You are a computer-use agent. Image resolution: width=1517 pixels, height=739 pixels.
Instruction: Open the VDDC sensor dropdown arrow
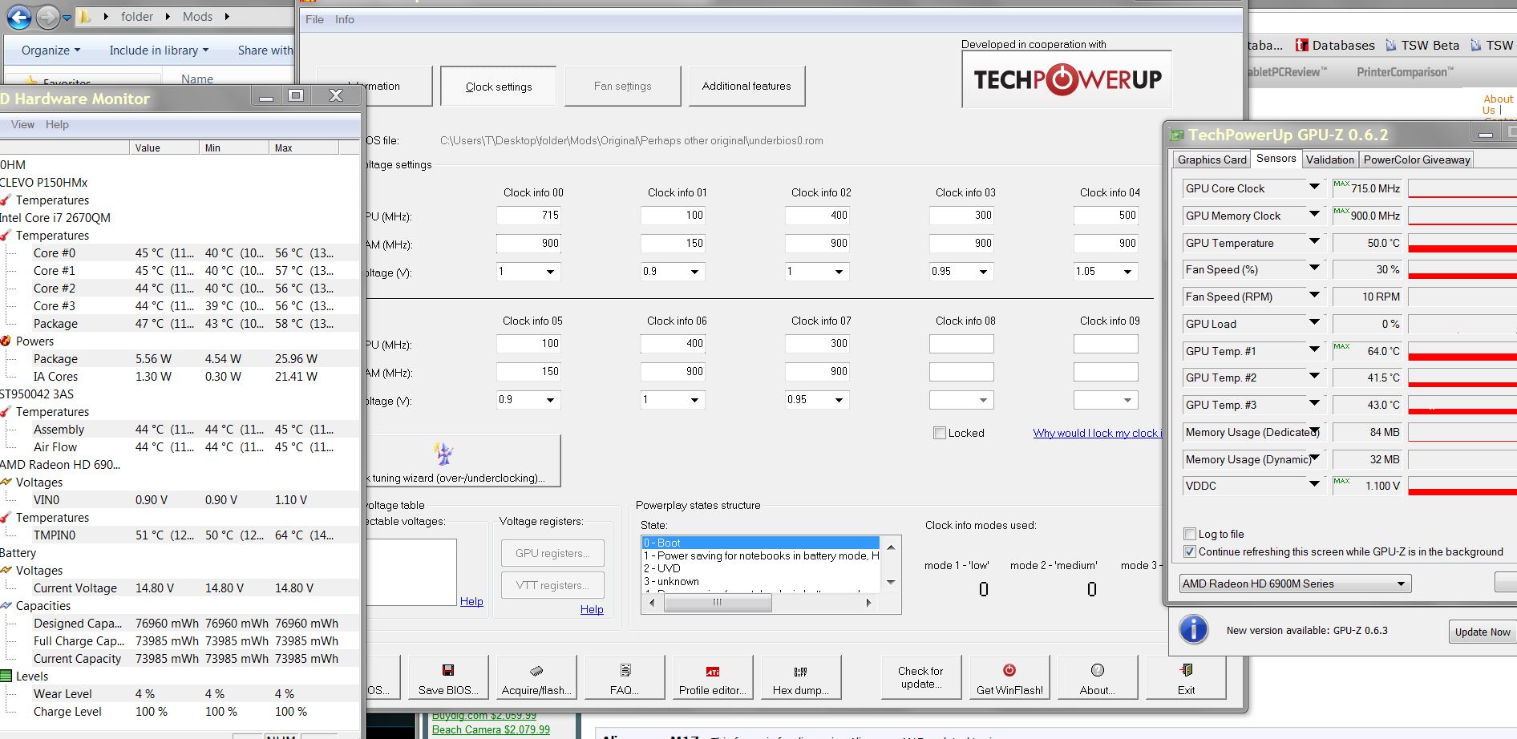(1314, 485)
